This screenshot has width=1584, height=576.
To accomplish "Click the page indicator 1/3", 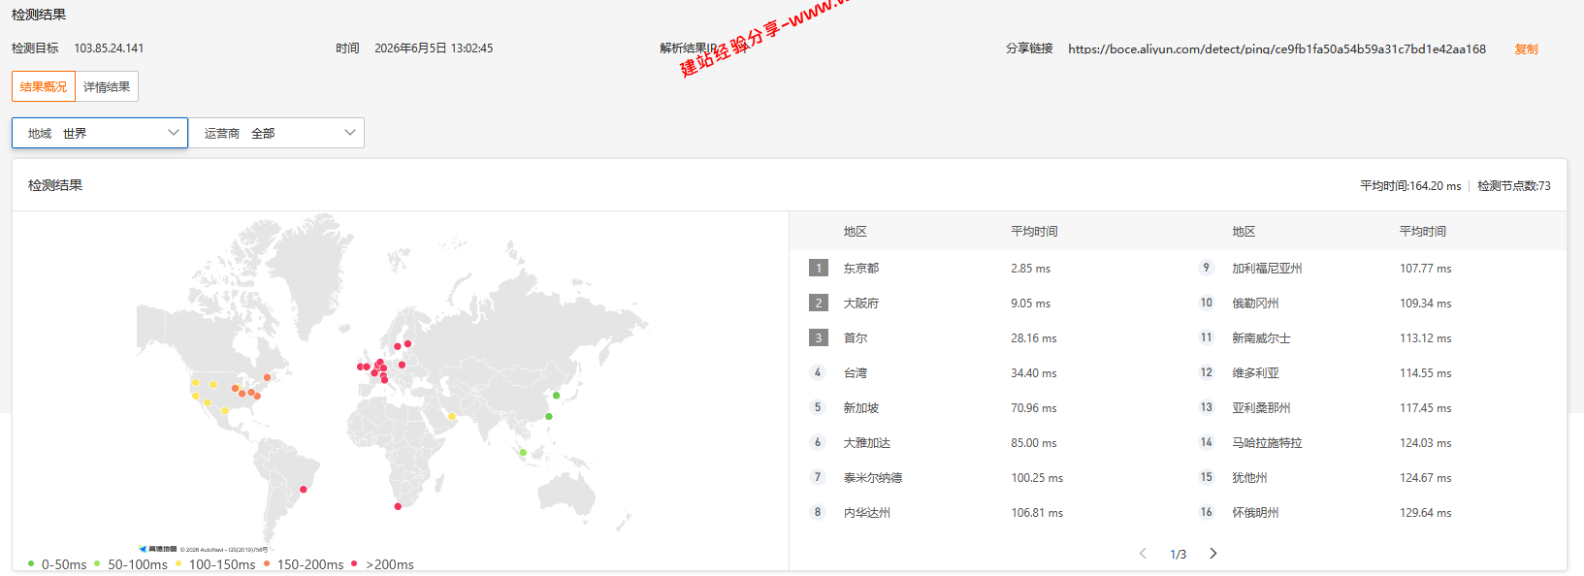I will tap(1178, 555).
